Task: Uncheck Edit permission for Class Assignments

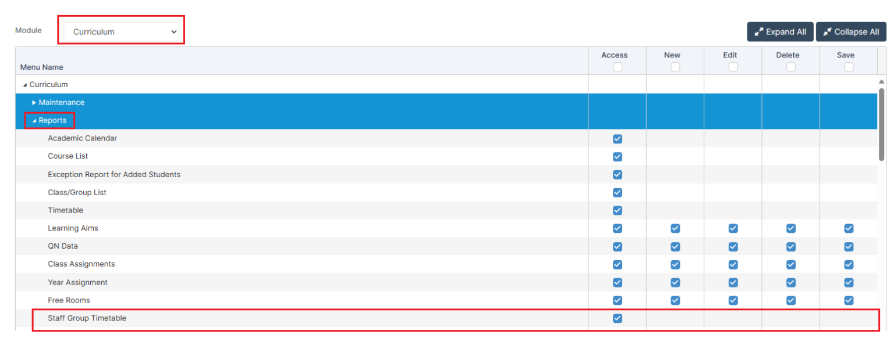Action: [x=733, y=264]
